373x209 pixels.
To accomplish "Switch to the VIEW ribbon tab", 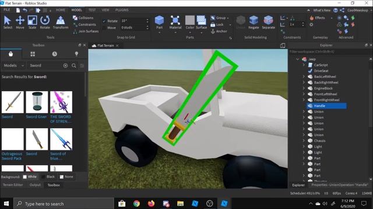I will tap(105, 10).
